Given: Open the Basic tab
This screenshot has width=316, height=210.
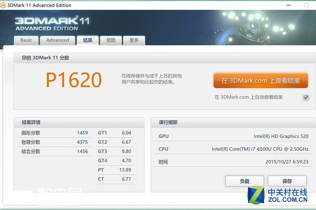Looking at the screenshot, I should (x=26, y=40).
